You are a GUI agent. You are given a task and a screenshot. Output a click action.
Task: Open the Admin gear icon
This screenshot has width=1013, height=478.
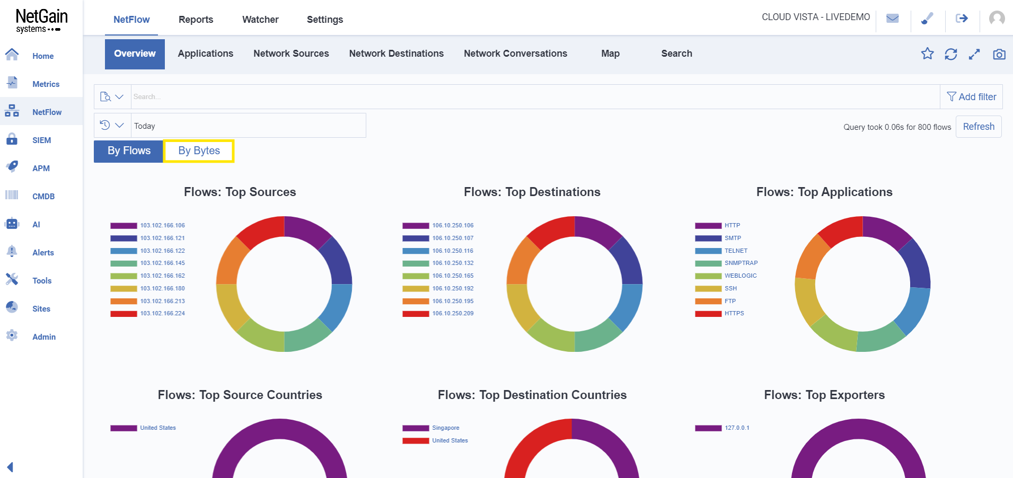[12, 335]
